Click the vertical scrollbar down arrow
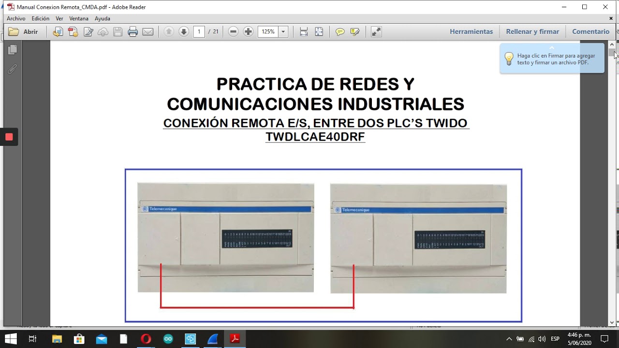 point(612,322)
